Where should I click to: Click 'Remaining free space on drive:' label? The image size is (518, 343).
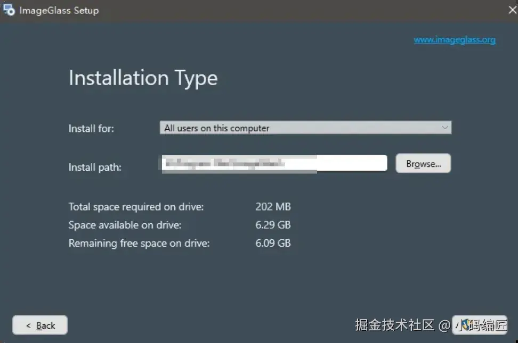click(139, 243)
